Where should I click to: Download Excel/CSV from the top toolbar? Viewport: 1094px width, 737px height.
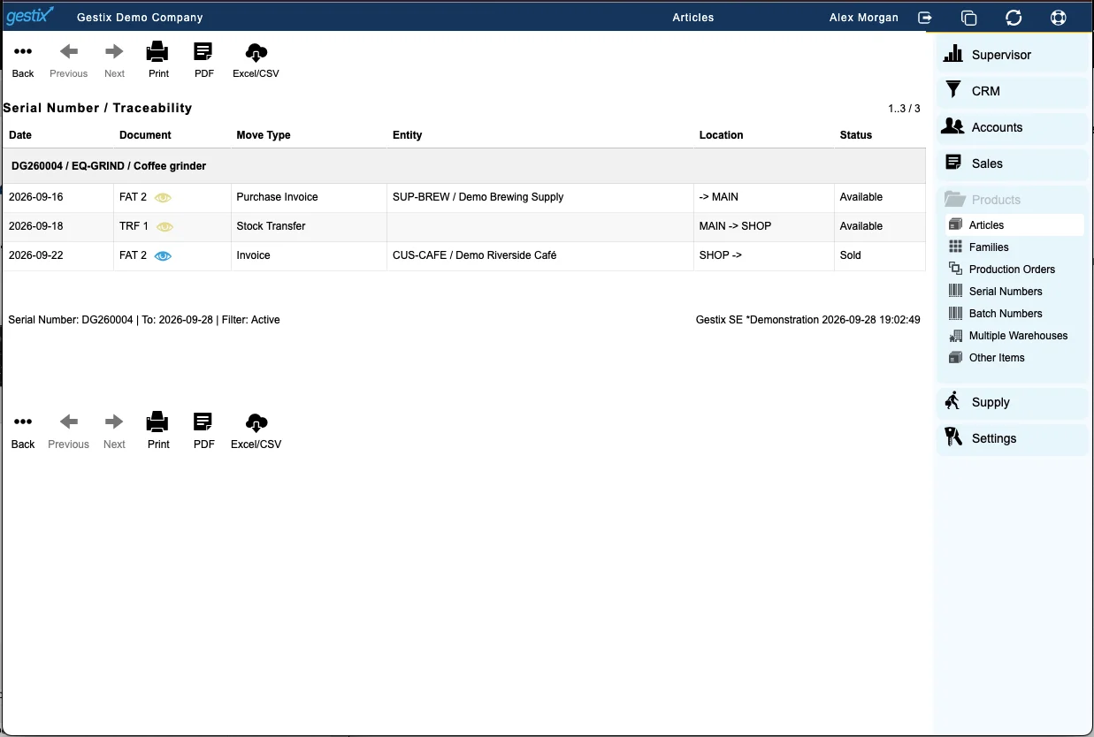tap(256, 60)
